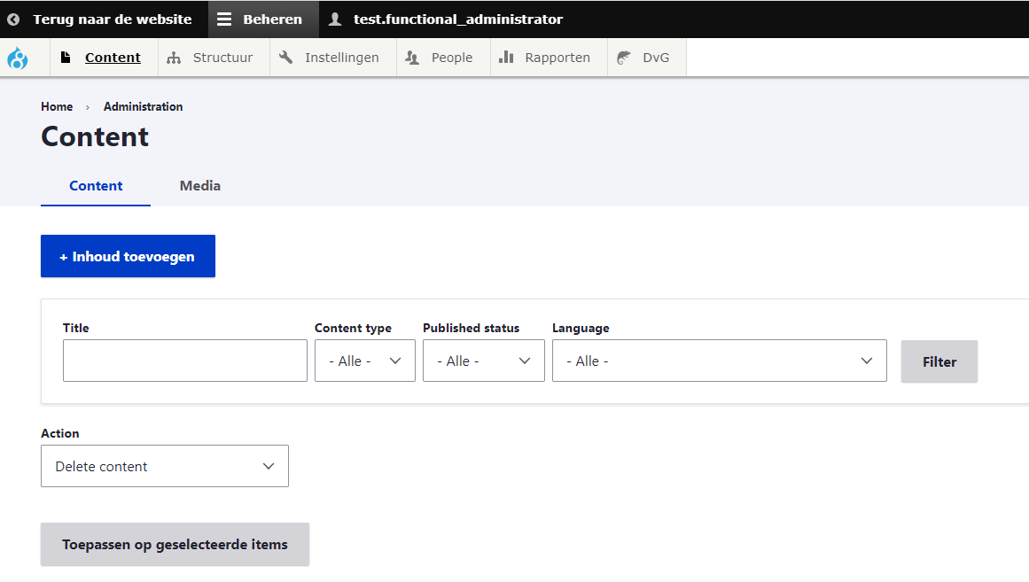
Task: Open Rapporten via its bar chart icon
Action: (x=506, y=58)
